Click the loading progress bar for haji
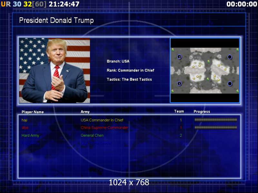The height and width of the screenshot is (193, 258). 216,120
